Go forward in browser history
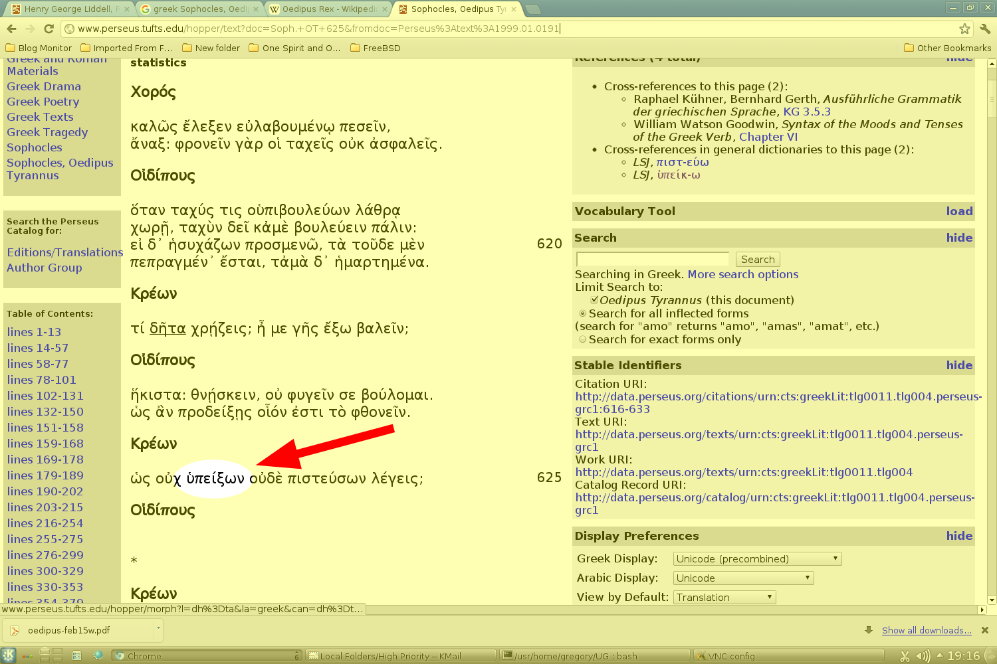The image size is (997, 664). point(30,29)
